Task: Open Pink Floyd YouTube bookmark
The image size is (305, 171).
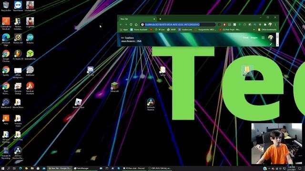Action: 230,29
